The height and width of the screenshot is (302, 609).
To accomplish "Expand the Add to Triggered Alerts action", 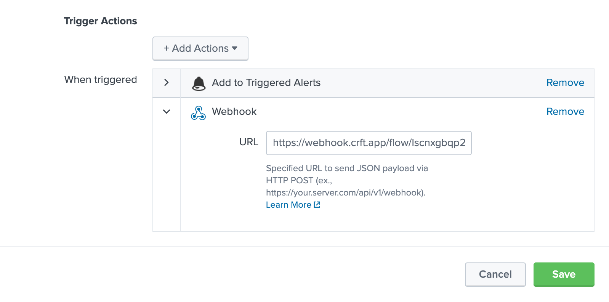I will pyautogui.click(x=166, y=83).
